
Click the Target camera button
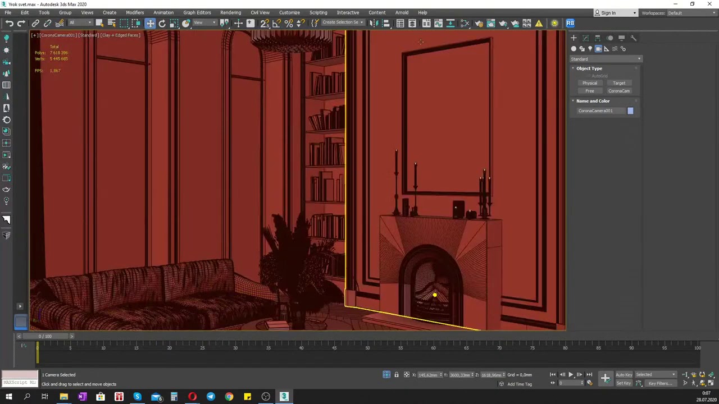pyautogui.click(x=619, y=83)
